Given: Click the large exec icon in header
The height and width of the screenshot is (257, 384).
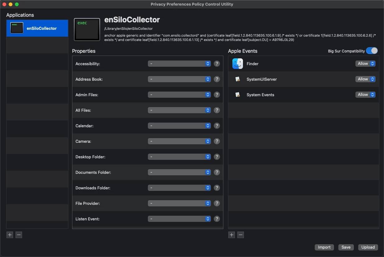Looking at the screenshot, I should [x=87, y=29].
